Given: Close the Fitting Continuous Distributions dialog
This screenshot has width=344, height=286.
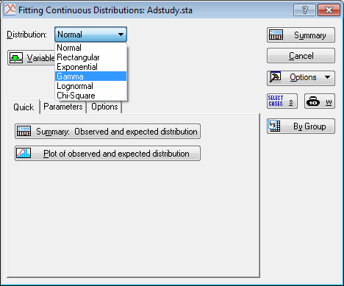Looking at the screenshot, I should 329,10.
